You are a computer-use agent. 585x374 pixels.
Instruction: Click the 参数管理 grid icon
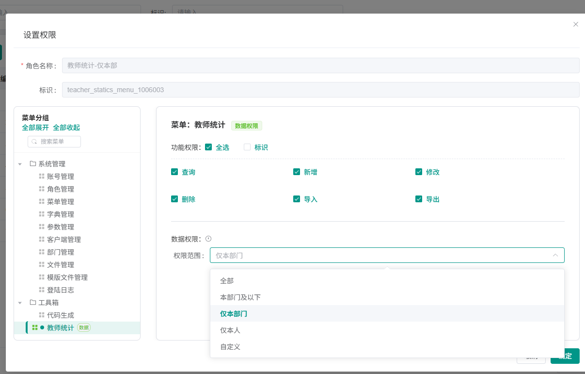click(x=42, y=227)
